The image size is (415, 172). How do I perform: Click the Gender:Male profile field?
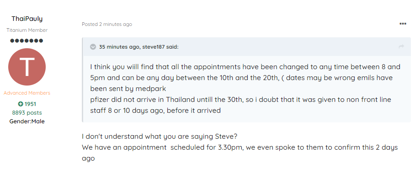(x=27, y=121)
